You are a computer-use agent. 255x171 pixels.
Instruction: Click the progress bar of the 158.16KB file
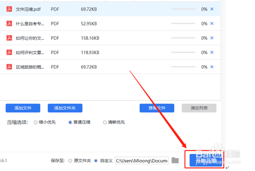tap(183, 38)
